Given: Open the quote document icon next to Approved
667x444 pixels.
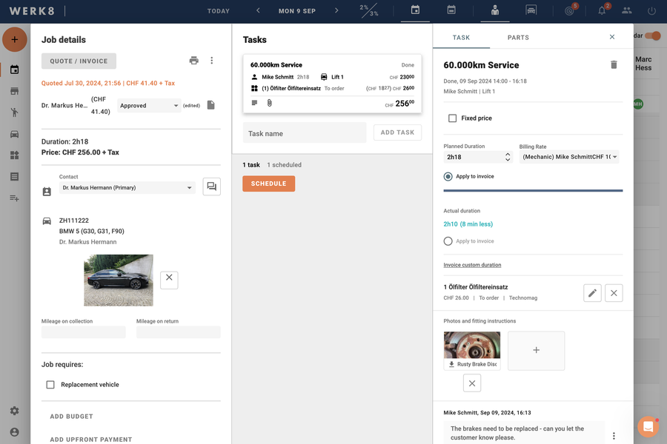Looking at the screenshot, I should (210, 105).
